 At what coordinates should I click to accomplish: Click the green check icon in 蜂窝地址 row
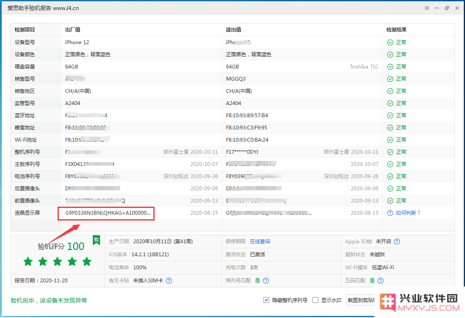tap(390, 128)
